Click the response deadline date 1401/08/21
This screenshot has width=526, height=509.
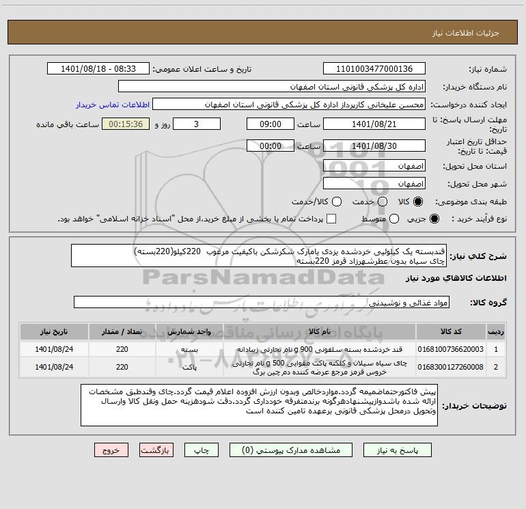click(374, 124)
